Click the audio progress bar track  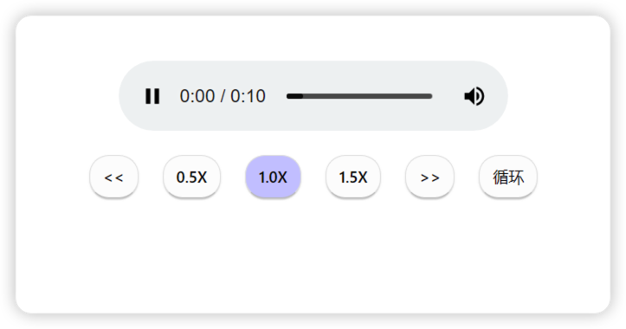tap(359, 96)
